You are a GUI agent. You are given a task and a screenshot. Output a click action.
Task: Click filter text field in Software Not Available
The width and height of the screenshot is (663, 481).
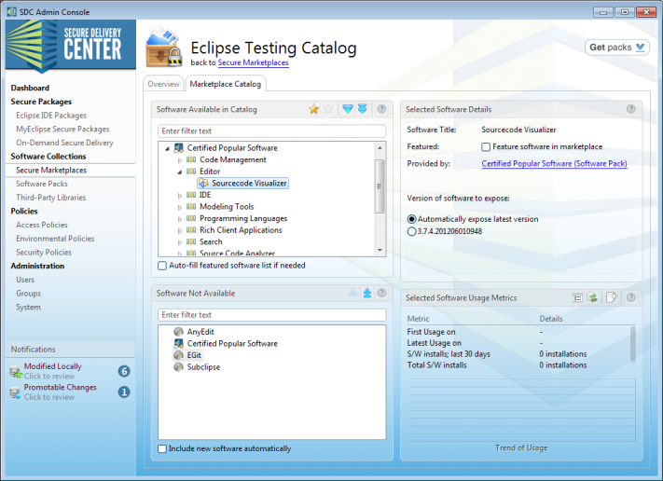[271, 315]
